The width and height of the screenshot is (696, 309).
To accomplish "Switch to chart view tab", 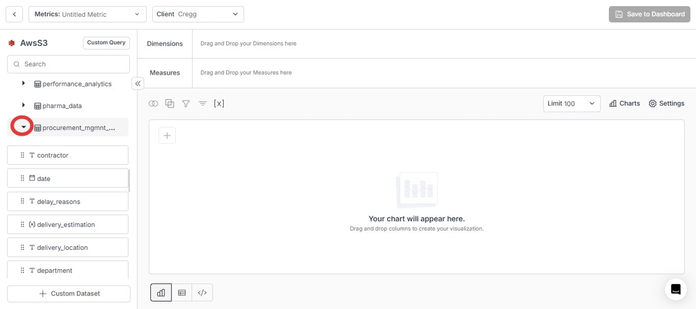I will pos(161,293).
